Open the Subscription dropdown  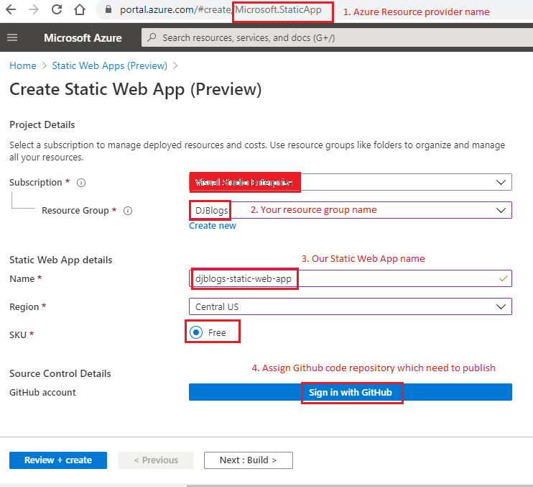click(x=351, y=183)
